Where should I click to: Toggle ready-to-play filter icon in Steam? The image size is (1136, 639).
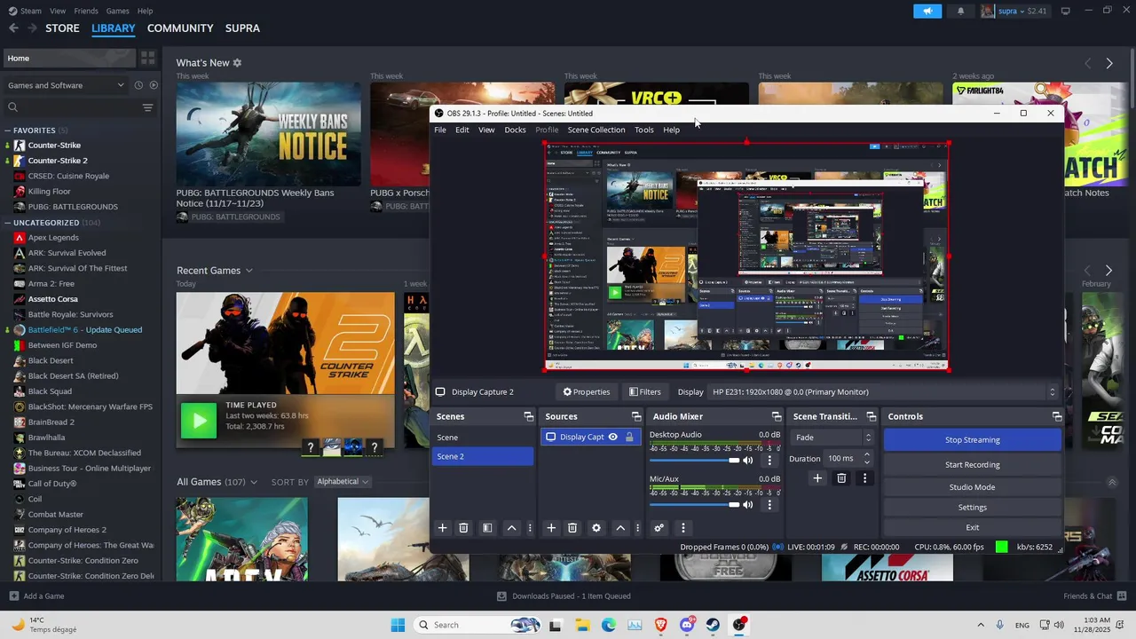[x=154, y=85]
